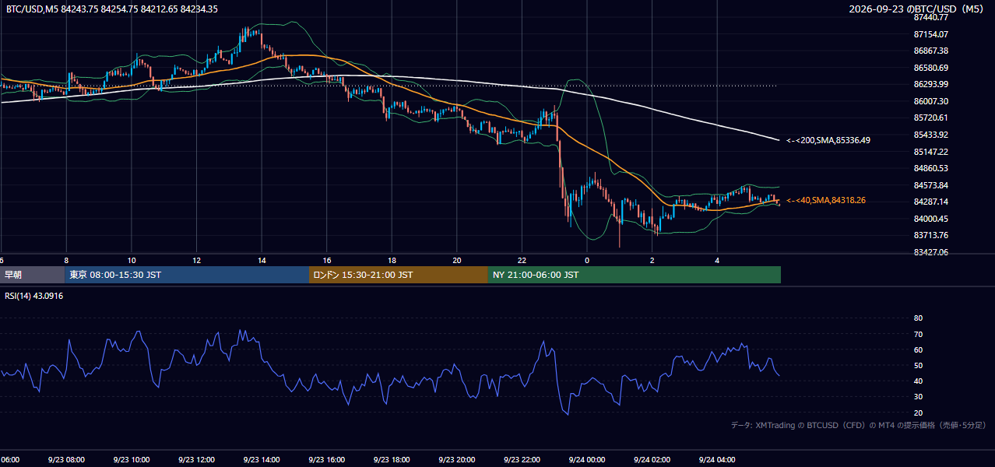995x467 pixels.
Task: Click price axis label 85720.61
Action: coord(931,118)
